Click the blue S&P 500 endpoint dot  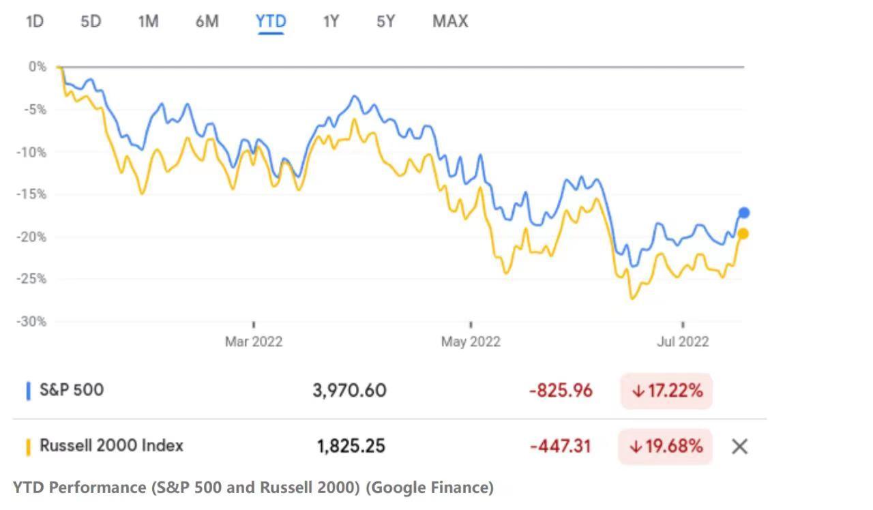(x=744, y=213)
